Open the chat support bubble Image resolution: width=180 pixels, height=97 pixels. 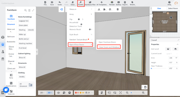6,90
